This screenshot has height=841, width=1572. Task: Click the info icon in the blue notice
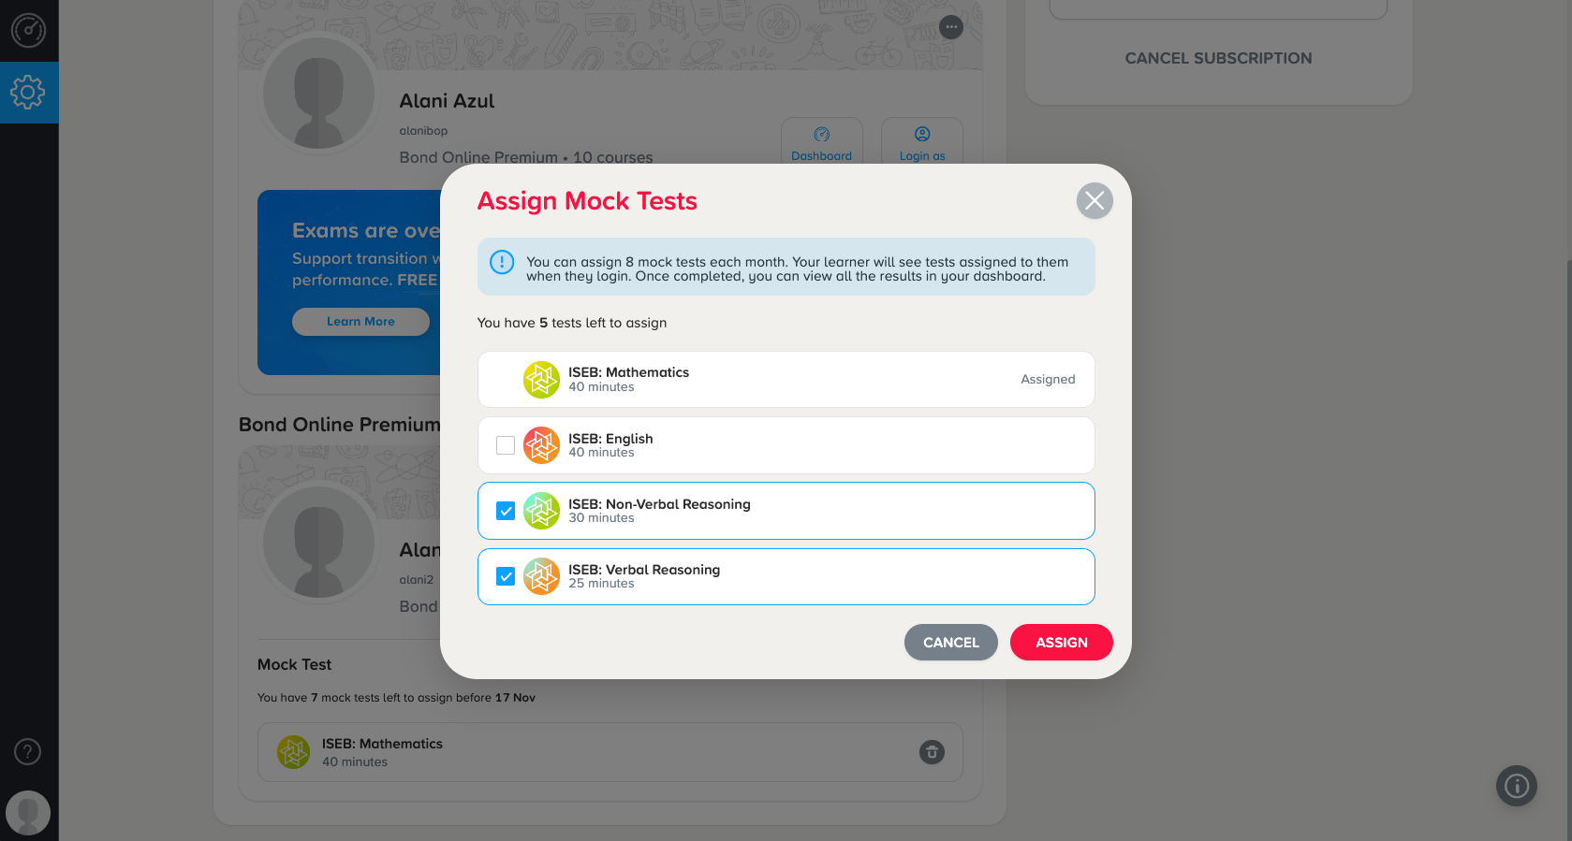pyautogui.click(x=502, y=262)
